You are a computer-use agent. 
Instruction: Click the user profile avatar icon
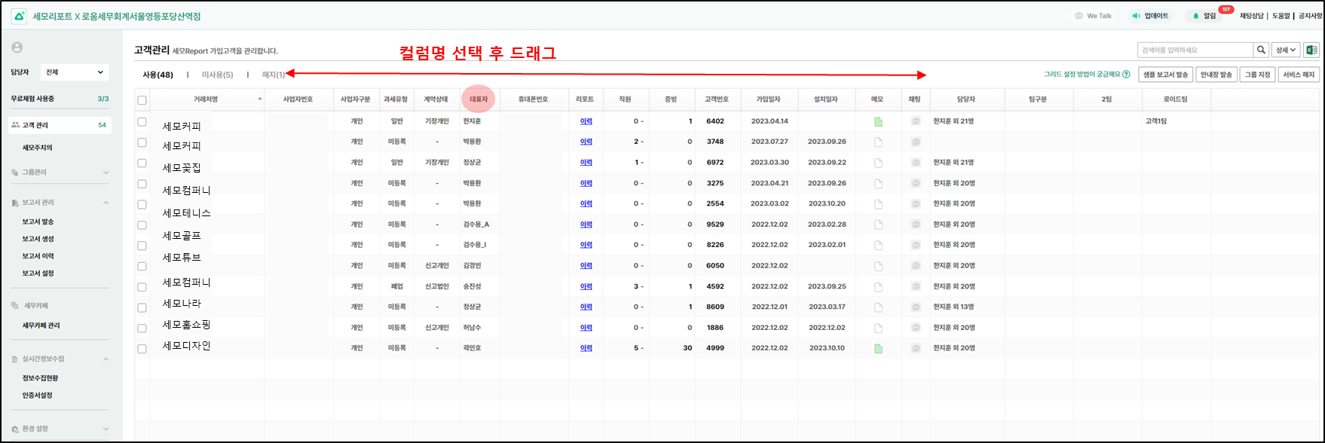pos(17,47)
